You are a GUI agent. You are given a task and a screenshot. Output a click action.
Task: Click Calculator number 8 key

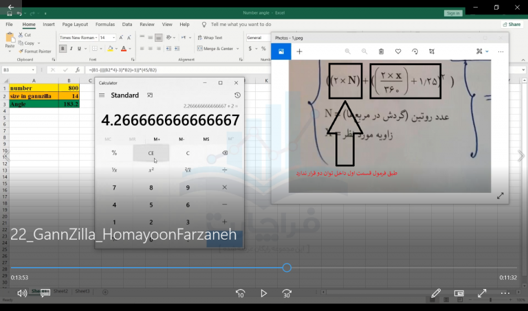pos(151,187)
